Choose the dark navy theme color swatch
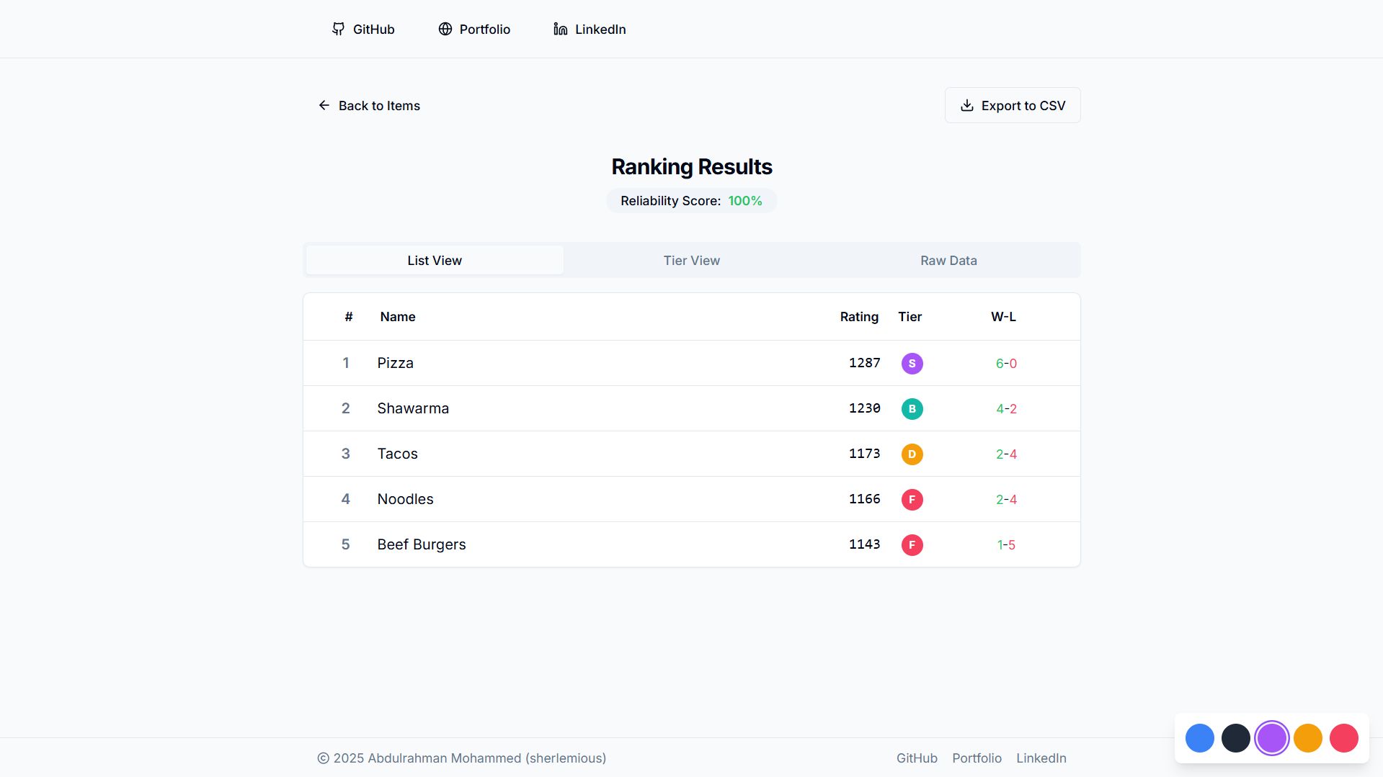The image size is (1383, 777). 1236,738
